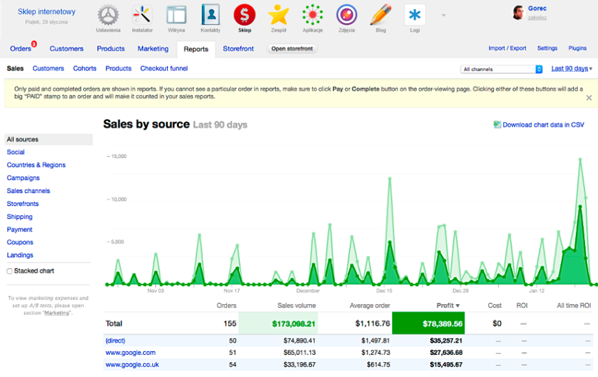Open the Logi asterisk icon

pyautogui.click(x=415, y=16)
